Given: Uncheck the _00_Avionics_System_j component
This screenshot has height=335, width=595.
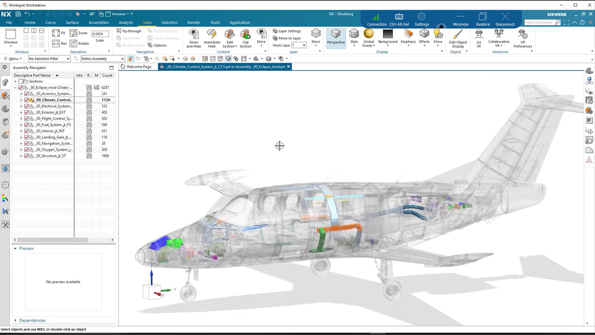Looking at the screenshot, I should click(x=26, y=93).
